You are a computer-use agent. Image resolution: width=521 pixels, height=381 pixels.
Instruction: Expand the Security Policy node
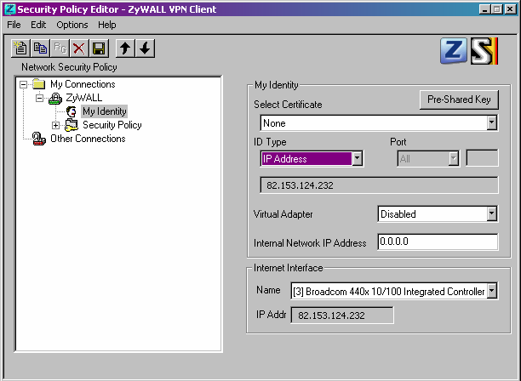pos(56,126)
